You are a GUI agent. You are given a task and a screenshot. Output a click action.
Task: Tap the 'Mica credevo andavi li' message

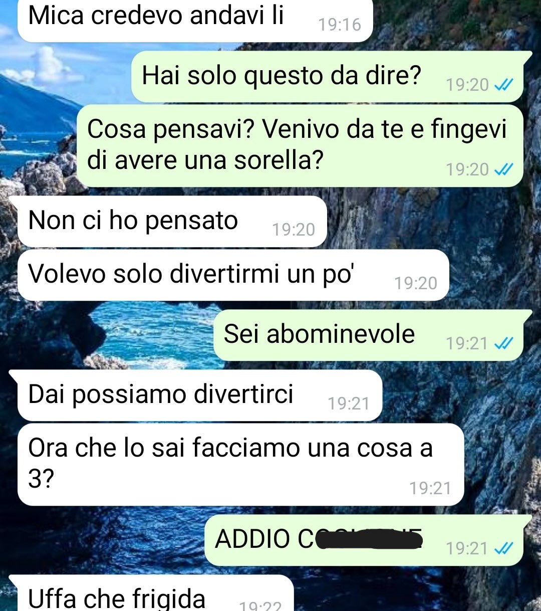(x=195, y=19)
